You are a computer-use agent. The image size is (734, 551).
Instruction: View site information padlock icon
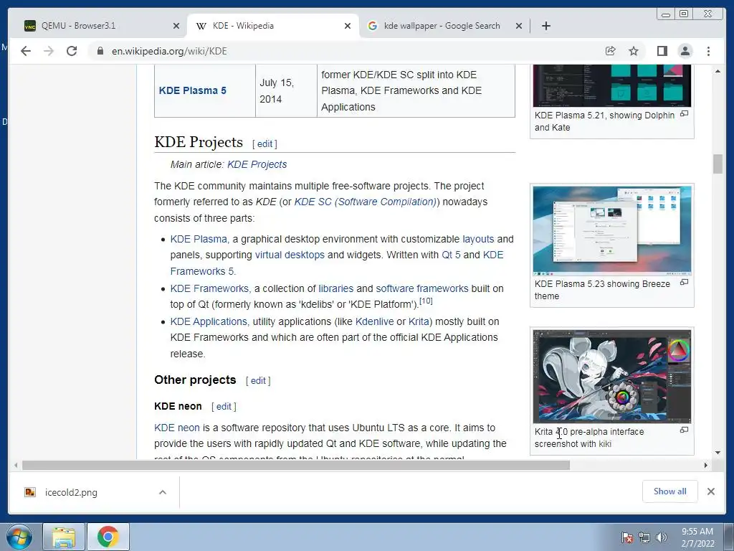click(x=100, y=51)
